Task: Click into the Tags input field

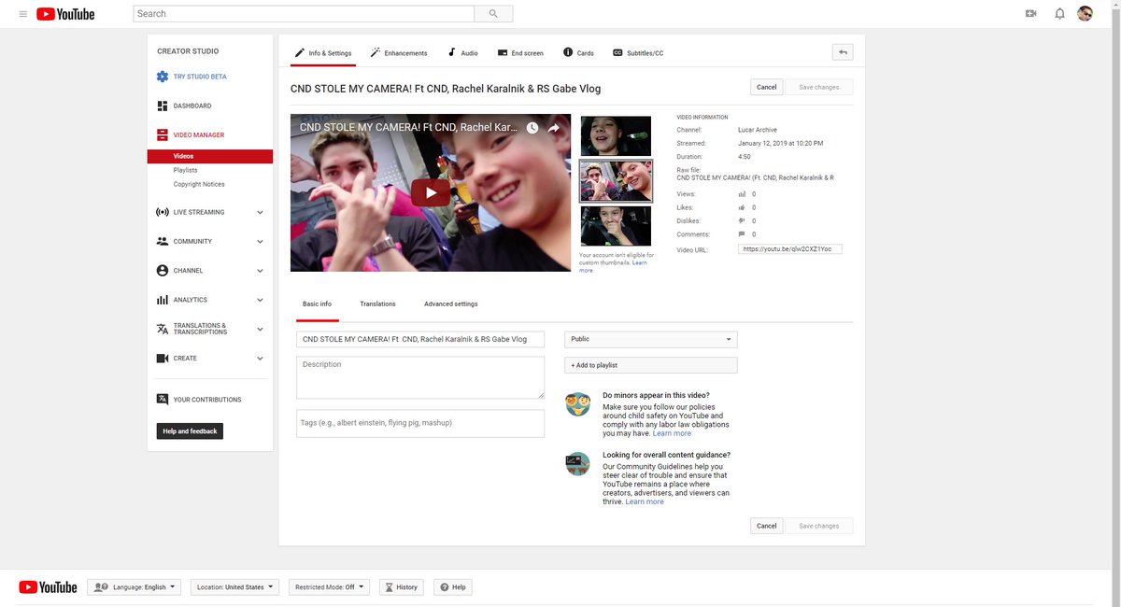Action: 420,423
